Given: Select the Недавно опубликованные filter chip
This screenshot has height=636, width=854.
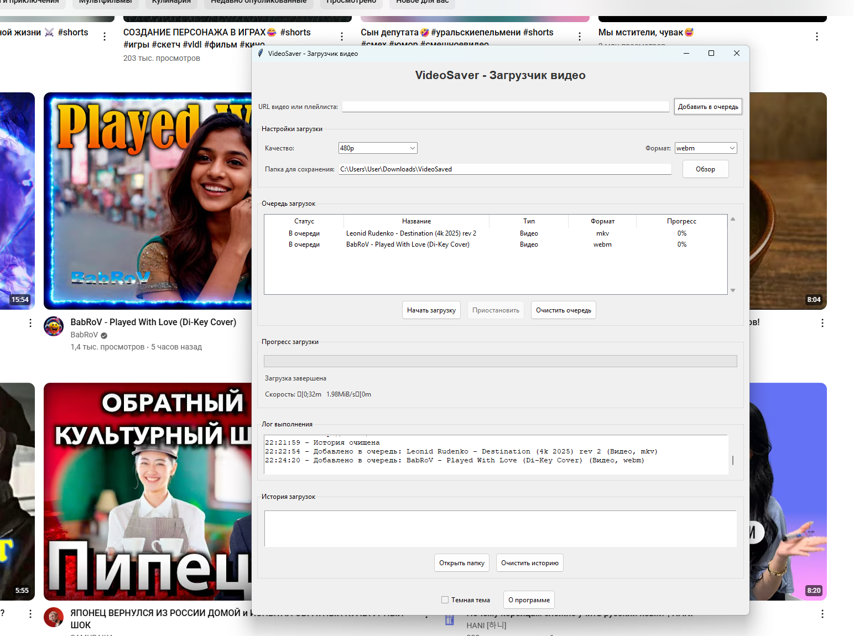Looking at the screenshot, I should 259,3.
